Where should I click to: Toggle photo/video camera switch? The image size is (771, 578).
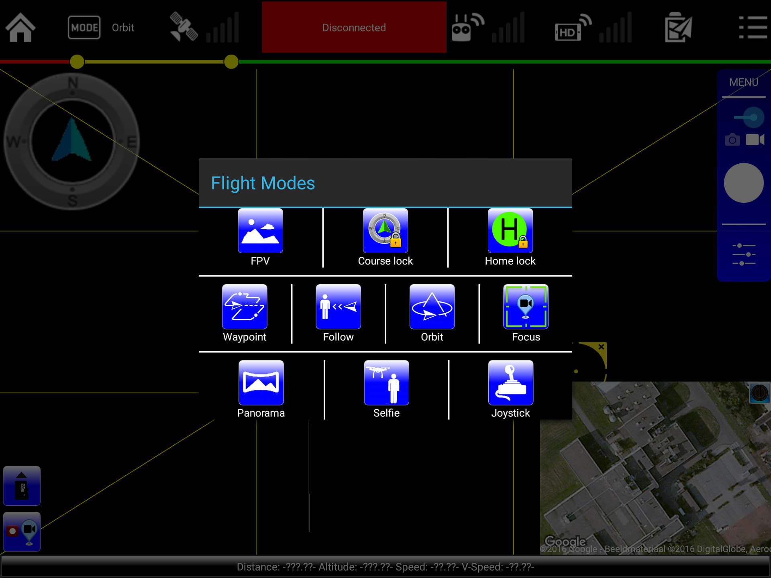click(x=748, y=118)
